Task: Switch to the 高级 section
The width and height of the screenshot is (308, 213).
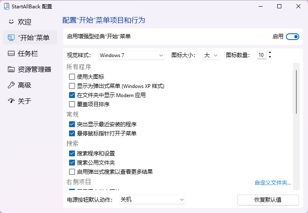Action: (x=25, y=85)
